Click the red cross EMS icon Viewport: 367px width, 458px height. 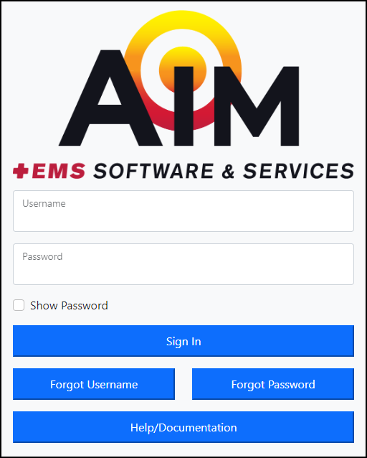(x=20, y=171)
